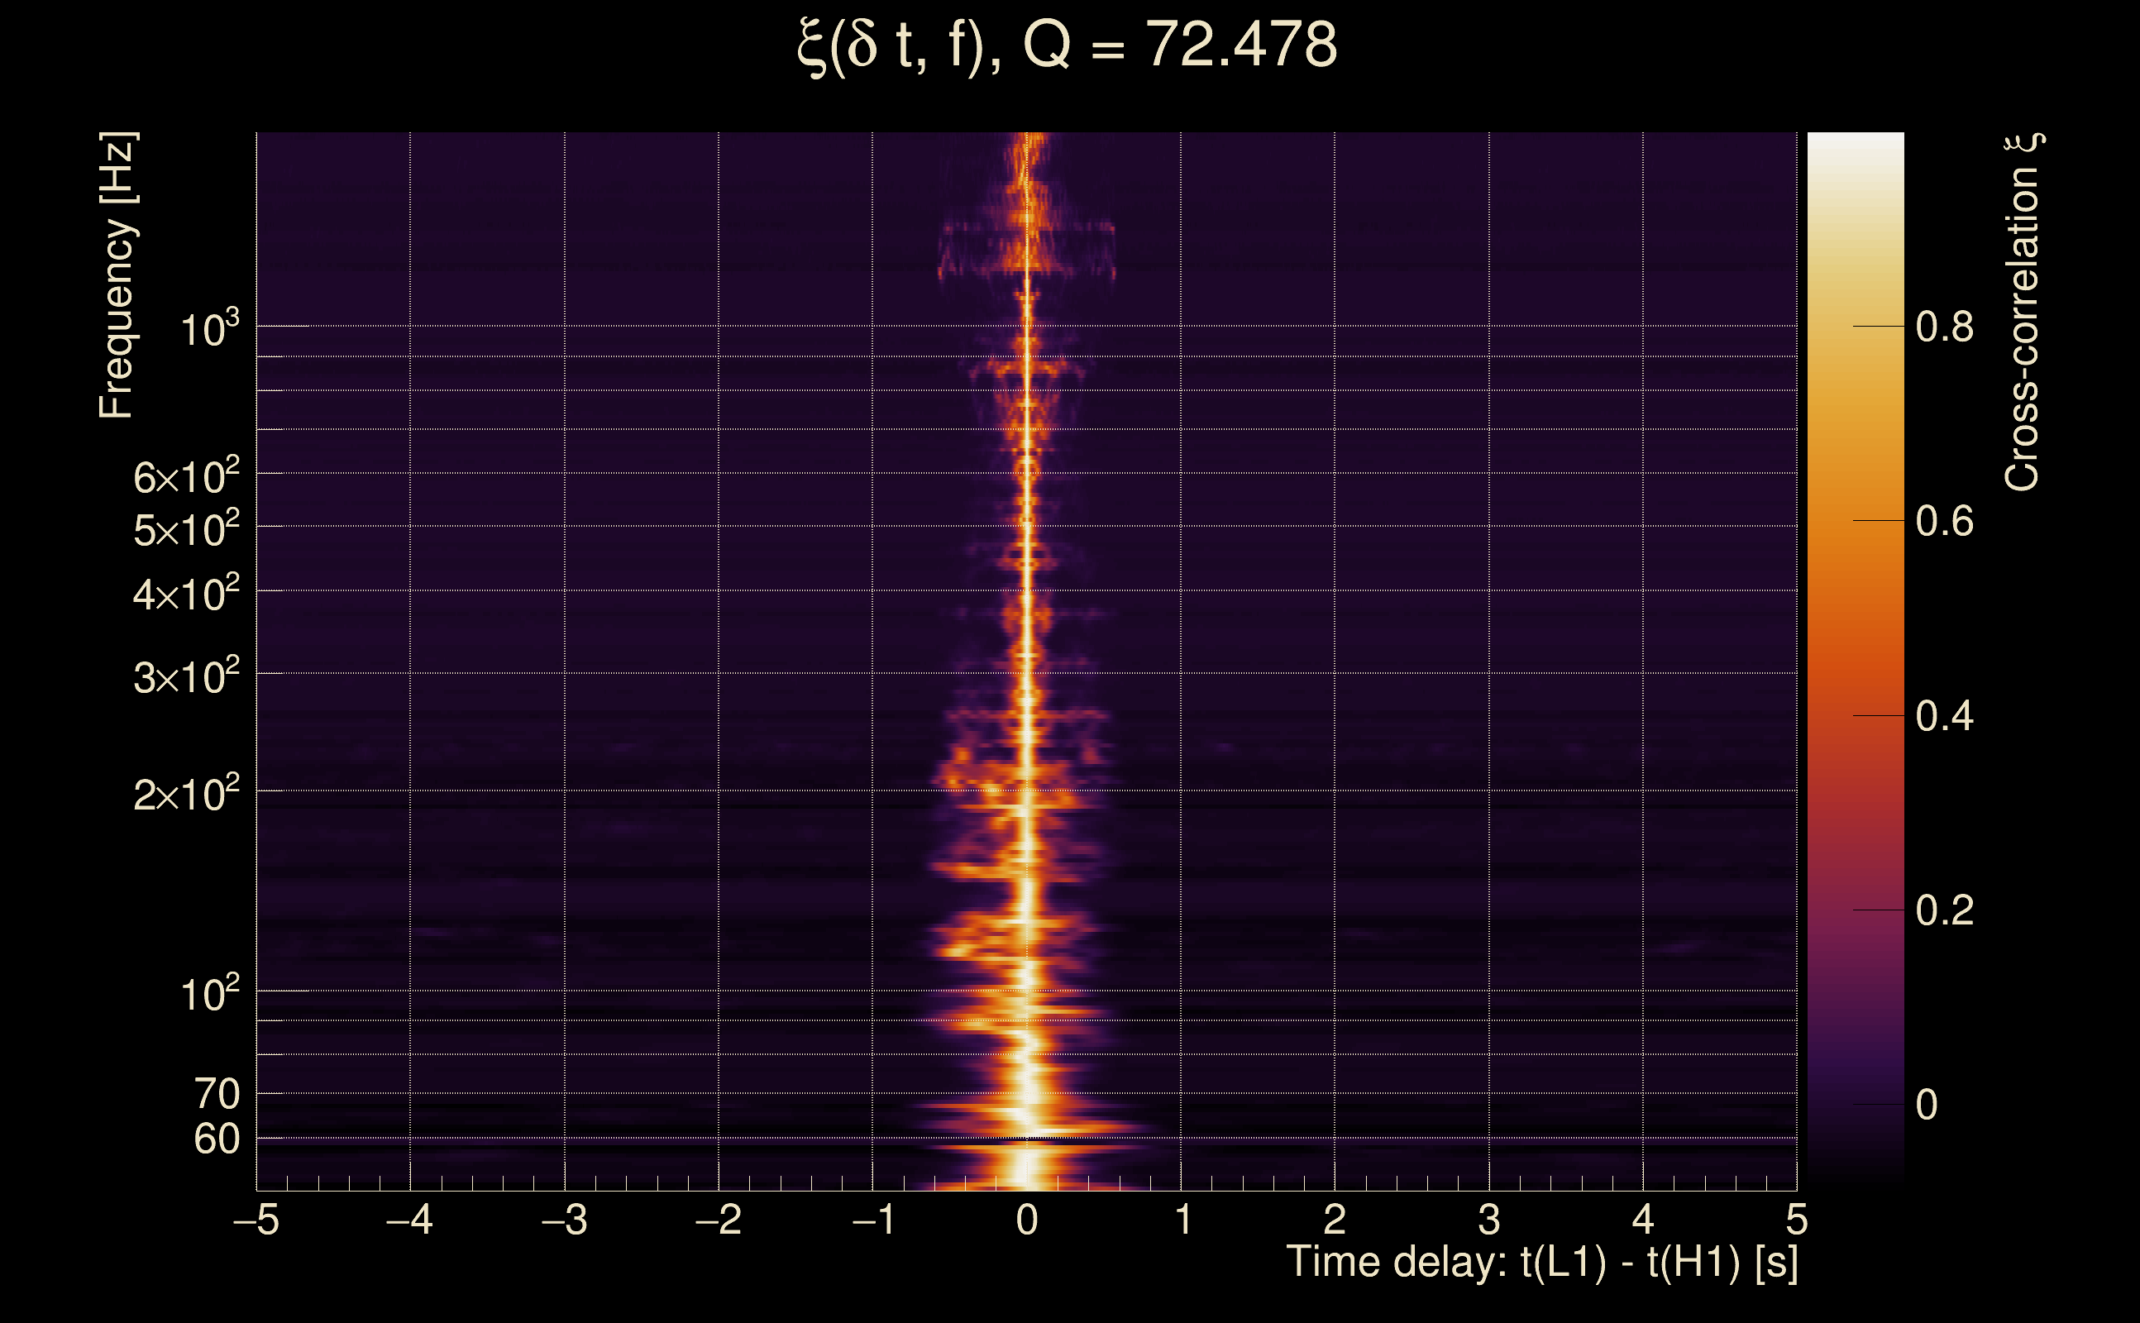Click the 0.8 mark on the colorbar

tap(1944, 327)
